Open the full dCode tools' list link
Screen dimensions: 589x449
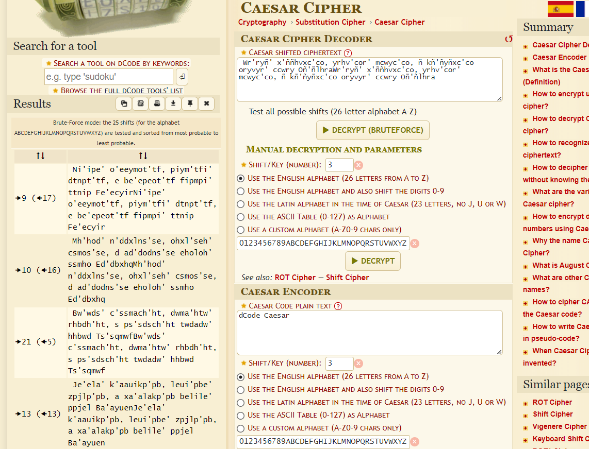click(143, 91)
